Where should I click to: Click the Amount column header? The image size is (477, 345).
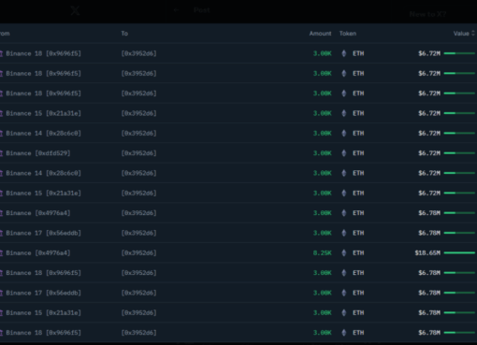coord(320,34)
